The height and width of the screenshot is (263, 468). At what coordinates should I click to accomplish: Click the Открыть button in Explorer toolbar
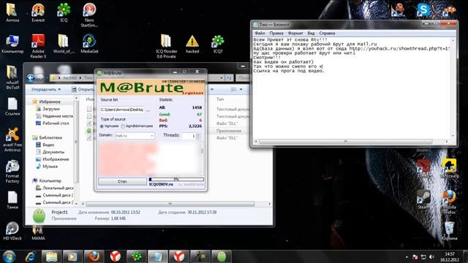[83, 89]
